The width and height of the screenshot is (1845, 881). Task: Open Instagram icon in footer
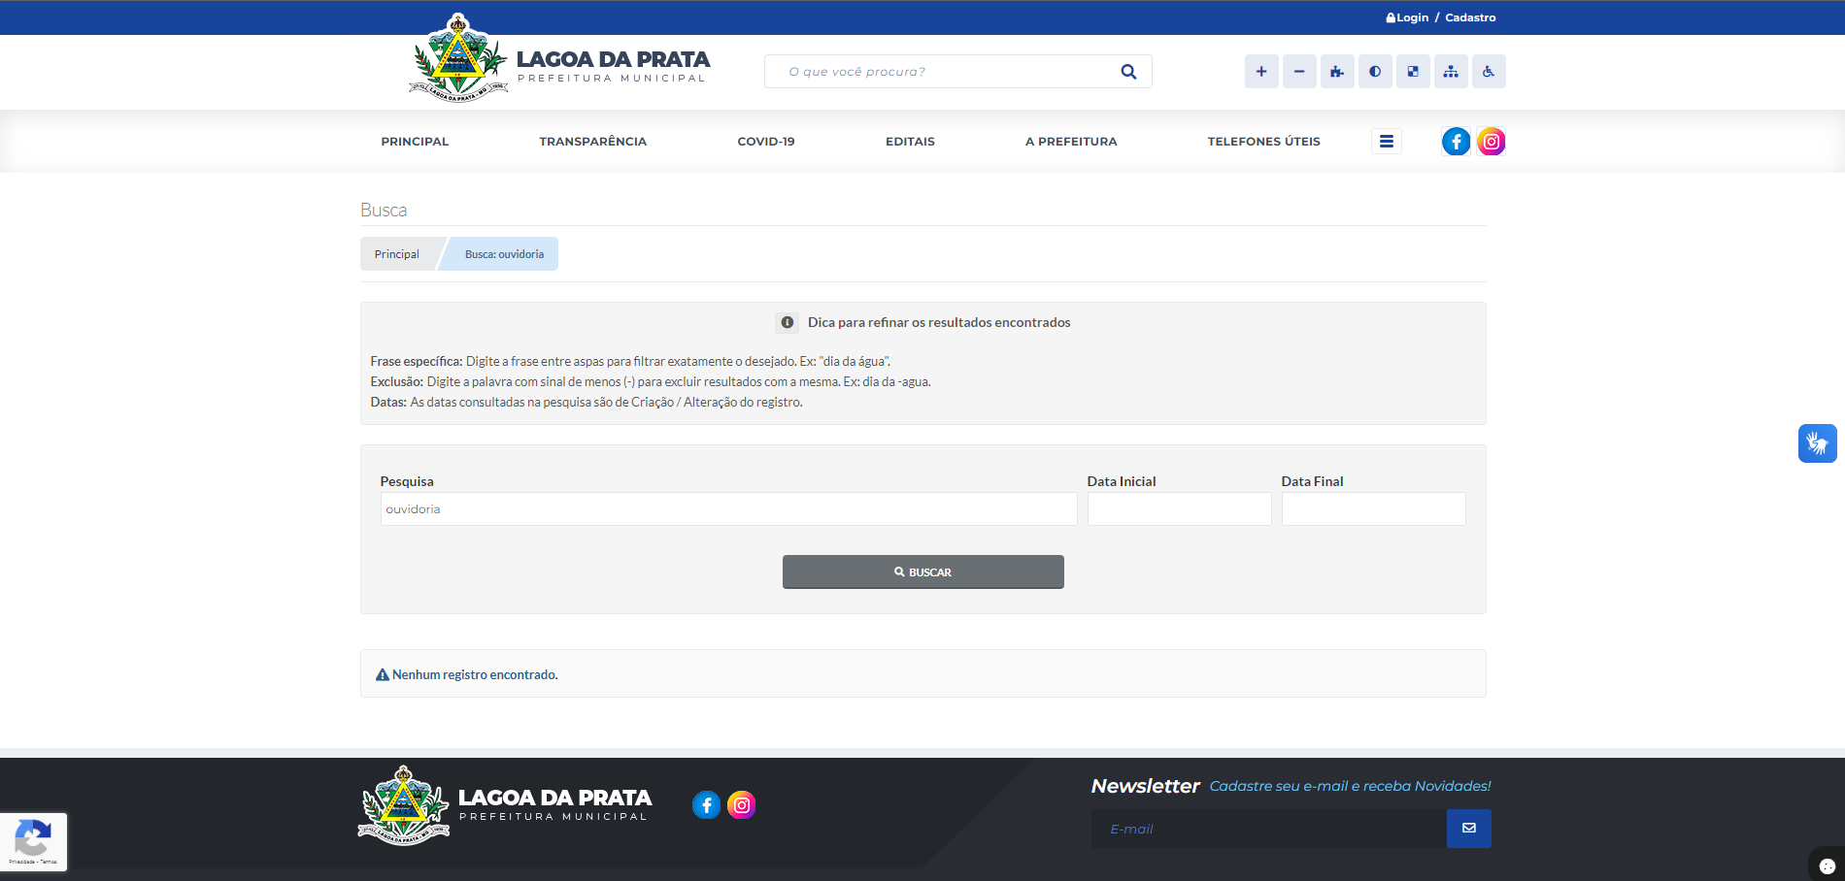(742, 804)
